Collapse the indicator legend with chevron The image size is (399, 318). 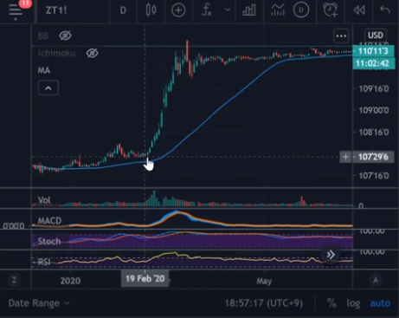tap(48, 88)
